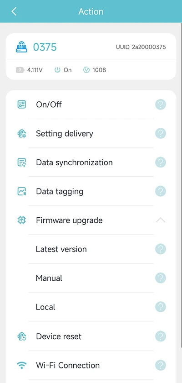Tap the battery voltage icon
Screen dimensions: 182x383
20,70
